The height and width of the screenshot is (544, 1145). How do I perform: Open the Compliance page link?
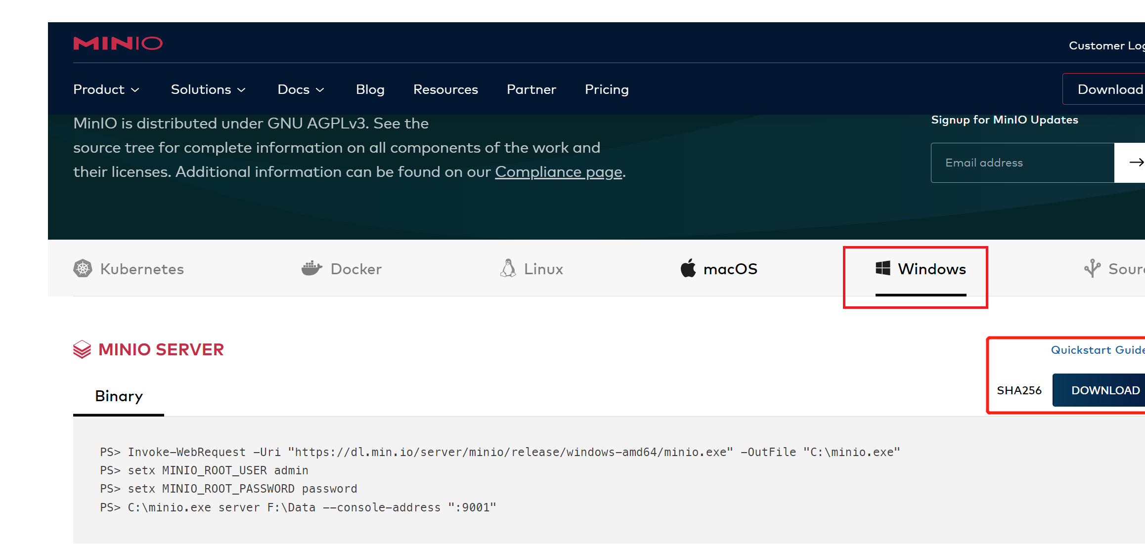(559, 172)
